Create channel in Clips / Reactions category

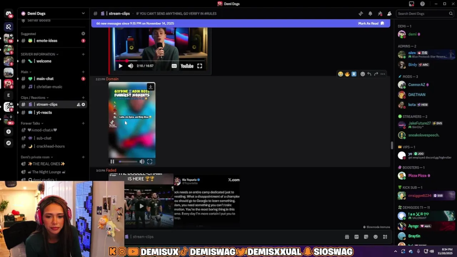pyautogui.click(x=83, y=97)
